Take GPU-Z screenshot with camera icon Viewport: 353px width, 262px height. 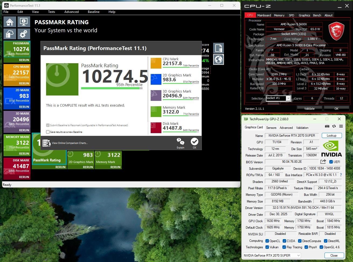click(327, 126)
